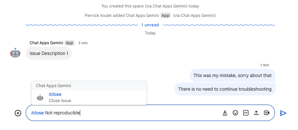The height and width of the screenshot is (130, 298).
Task: Click the 'This was my mistake' message
Action: pyautogui.click(x=232, y=75)
